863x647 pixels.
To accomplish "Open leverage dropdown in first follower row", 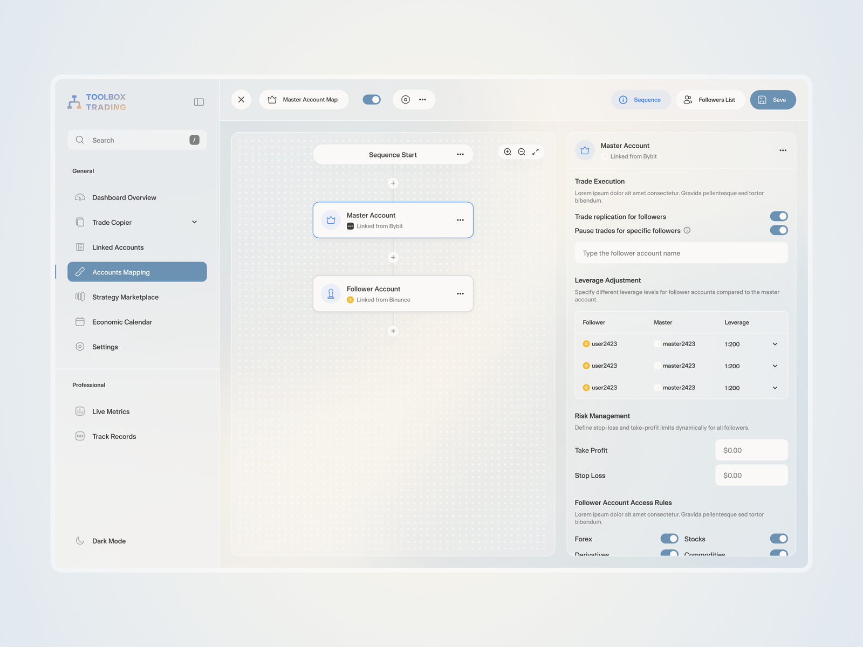I will point(775,344).
